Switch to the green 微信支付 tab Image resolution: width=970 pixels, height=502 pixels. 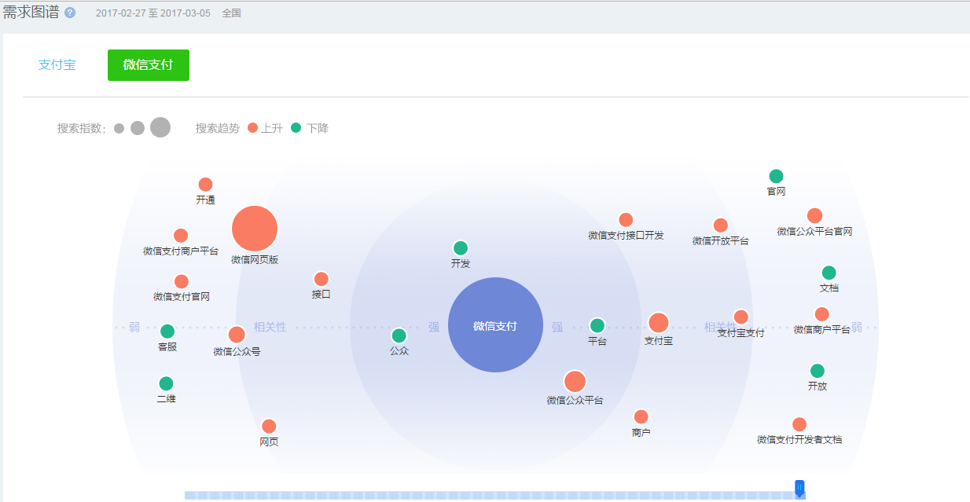149,65
